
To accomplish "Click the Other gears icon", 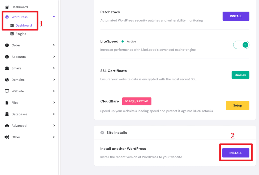I will [x=7, y=137].
